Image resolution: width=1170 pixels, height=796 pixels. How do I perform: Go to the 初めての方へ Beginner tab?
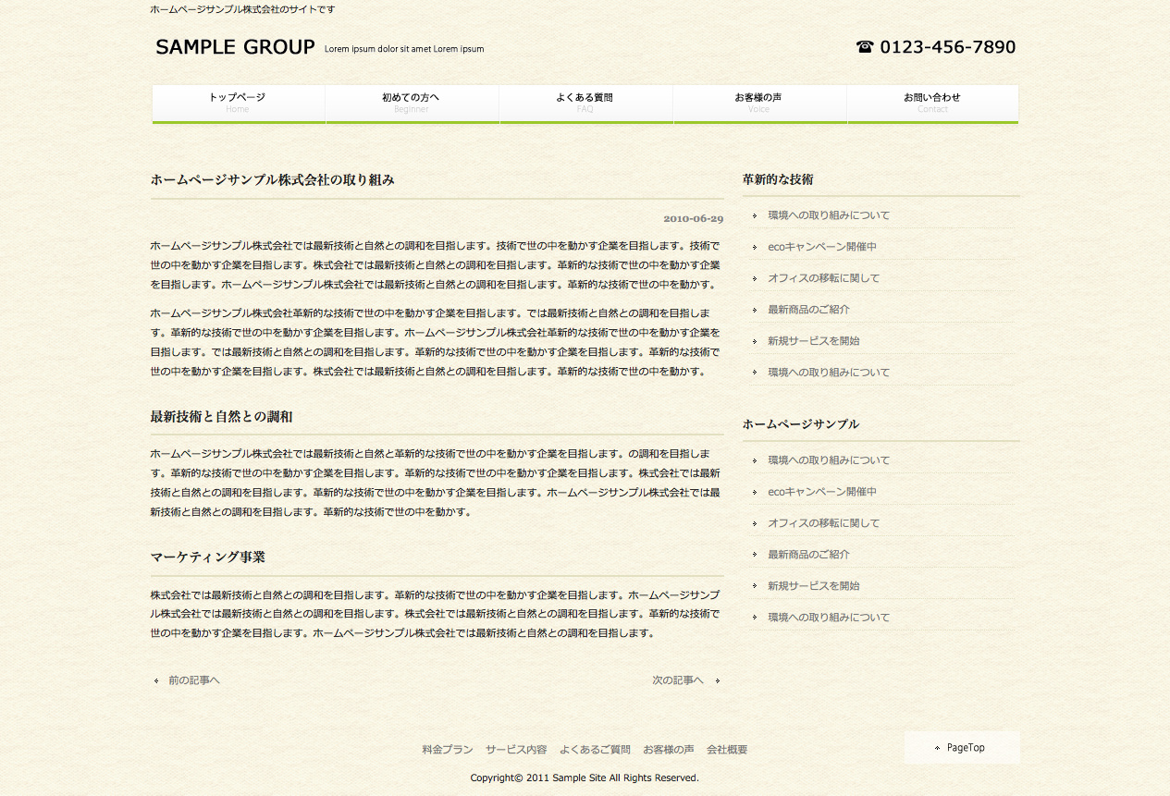pyautogui.click(x=412, y=103)
